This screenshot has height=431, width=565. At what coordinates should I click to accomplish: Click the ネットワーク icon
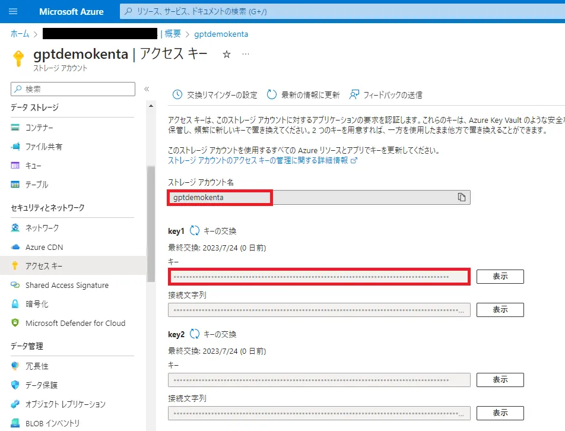pos(15,228)
